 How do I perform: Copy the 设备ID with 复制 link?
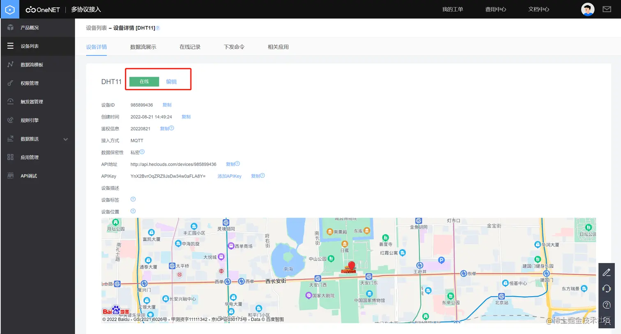pyautogui.click(x=167, y=105)
